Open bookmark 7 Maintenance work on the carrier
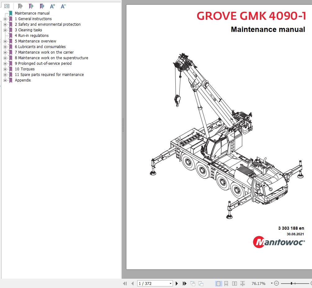This screenshot has height=288, width=312. (44, 52)
